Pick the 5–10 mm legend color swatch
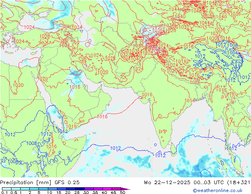This screenshot has width=251, height=194. [x=43, y=189]
